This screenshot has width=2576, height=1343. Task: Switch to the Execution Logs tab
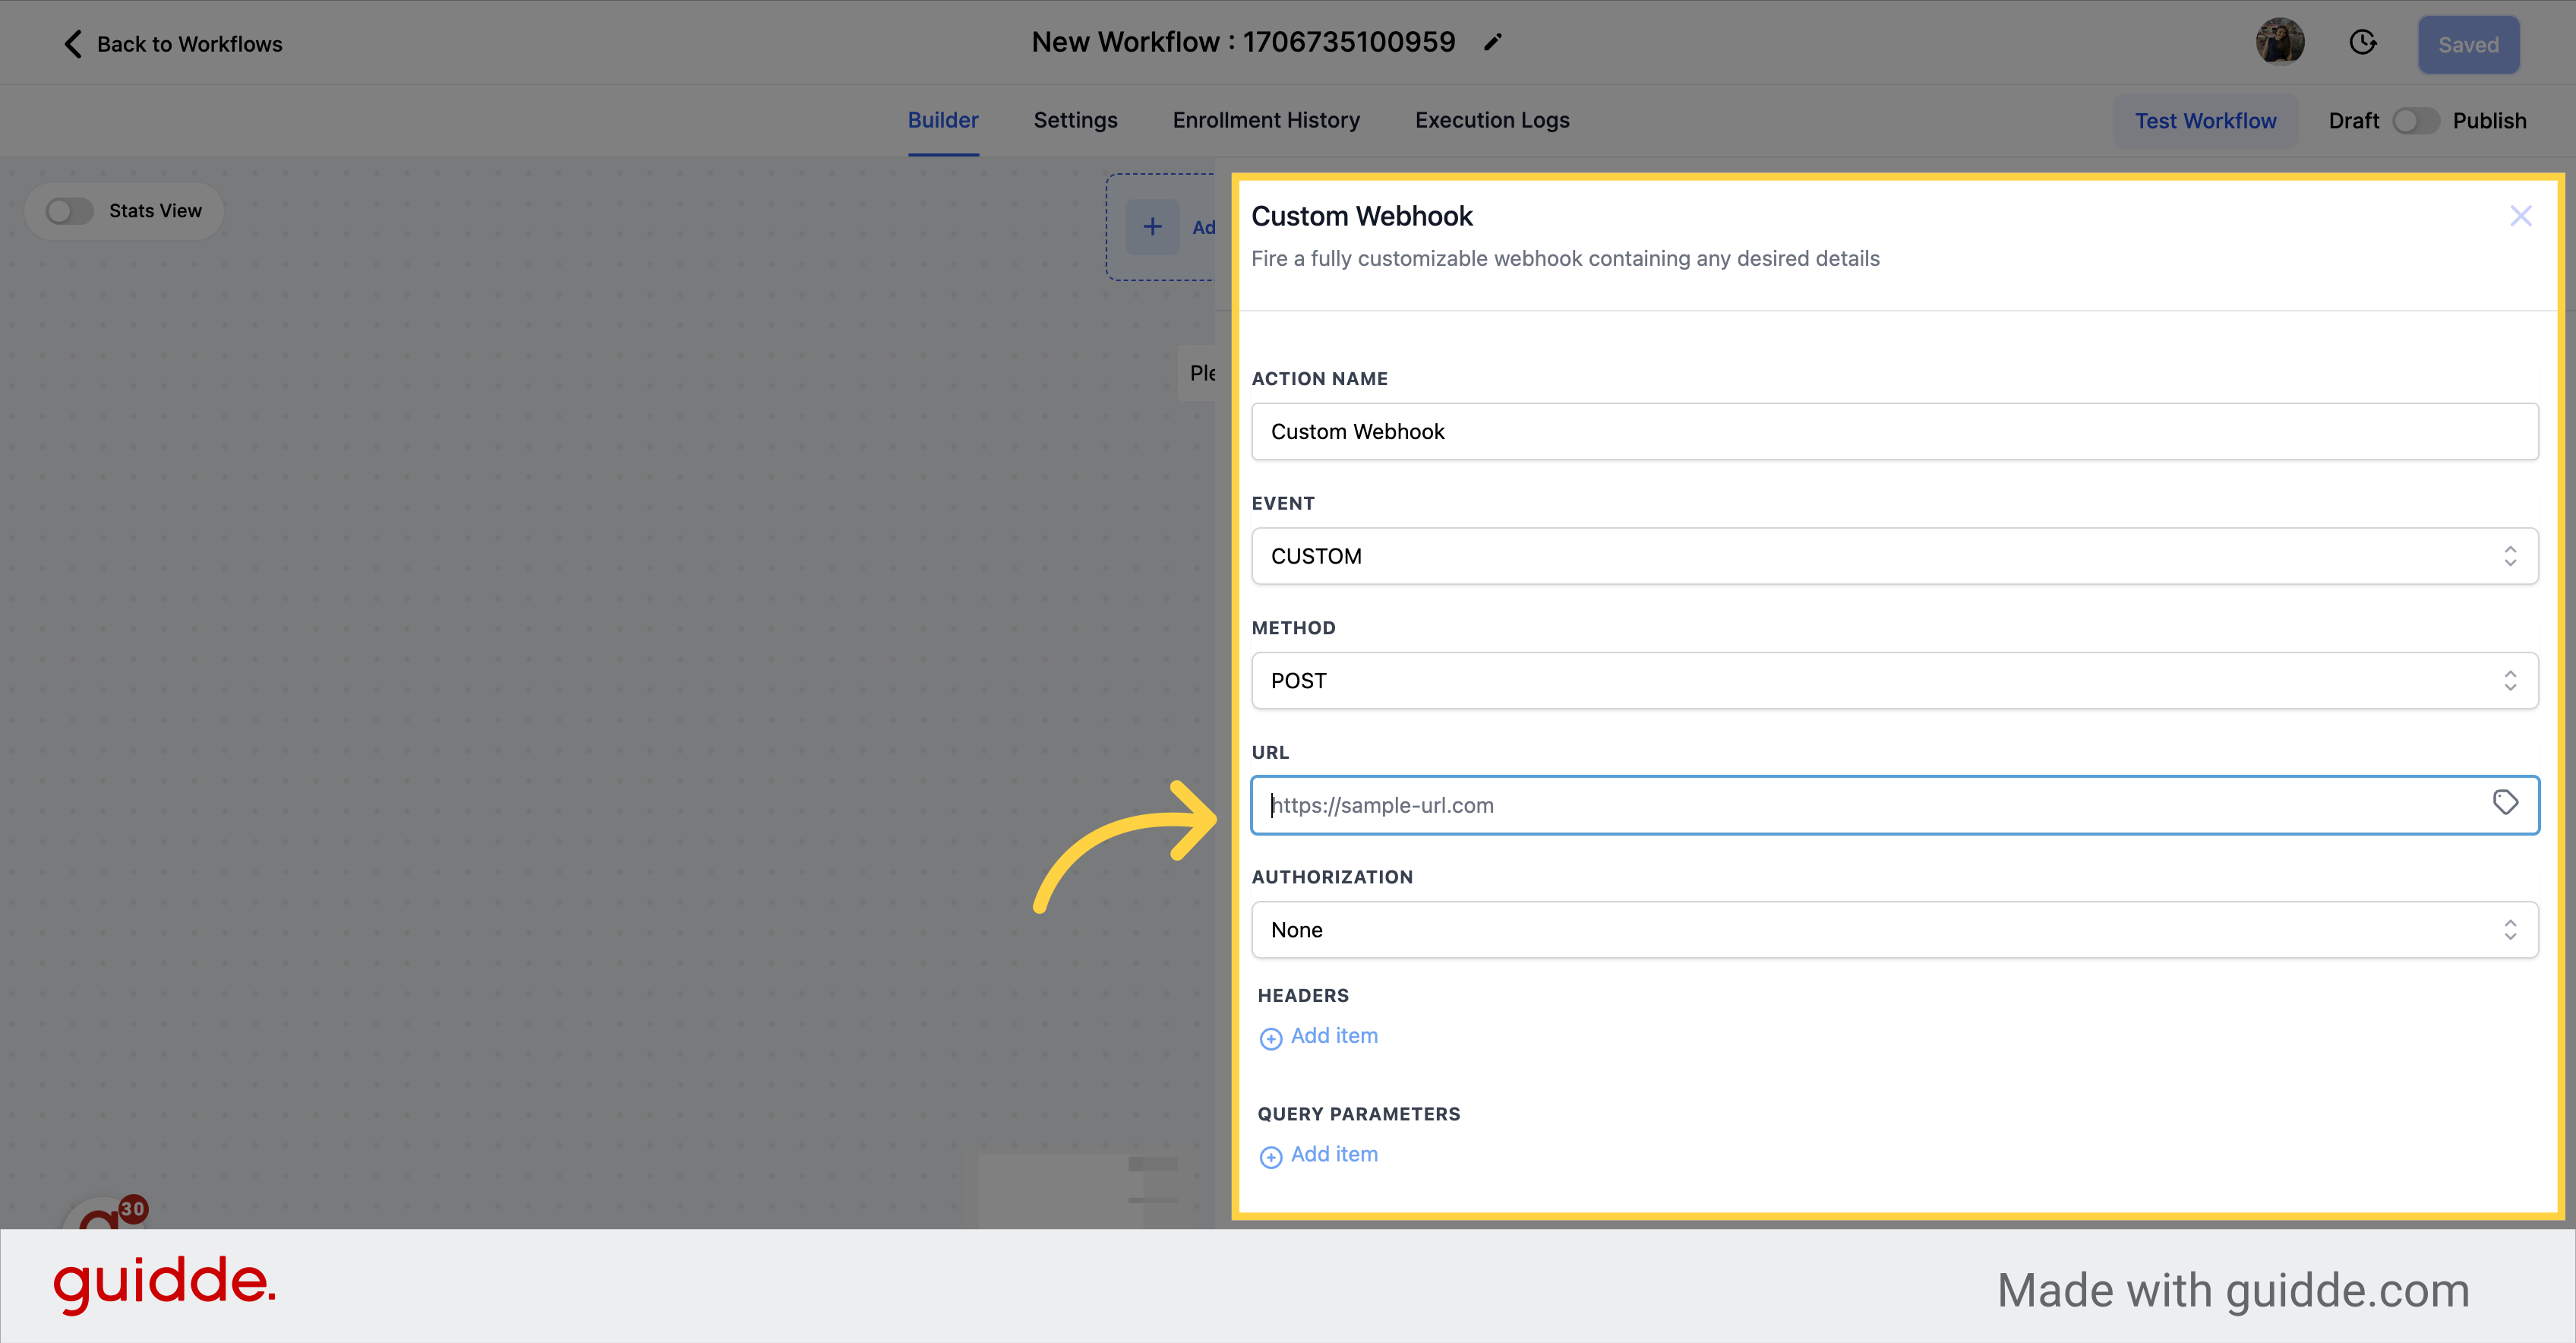pos(1491,119)
